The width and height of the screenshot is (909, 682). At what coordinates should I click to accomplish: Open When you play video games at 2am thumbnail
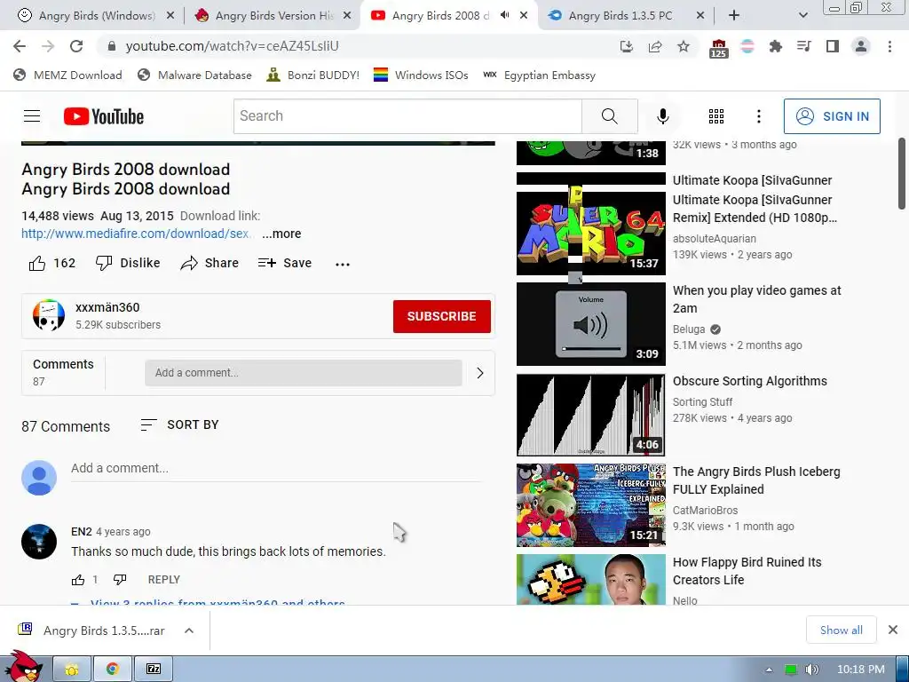tap(590, 324)
